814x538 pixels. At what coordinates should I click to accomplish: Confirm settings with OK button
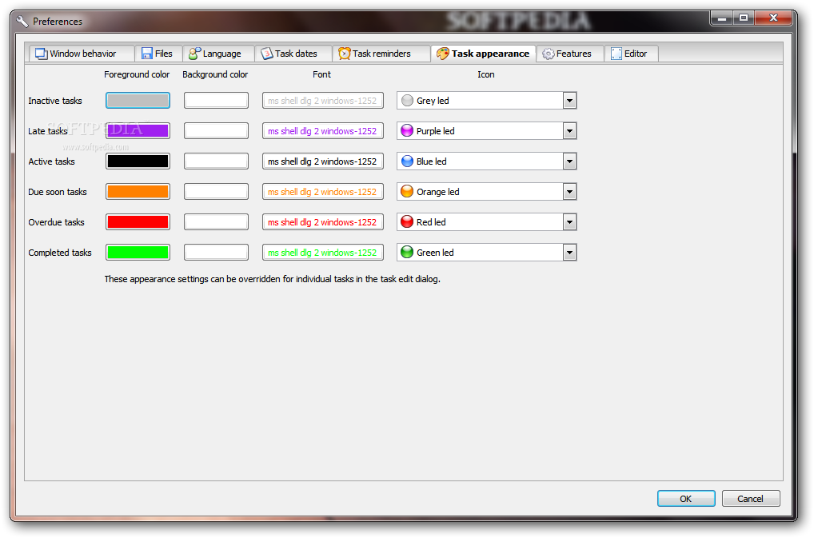[x=686, y=499]
